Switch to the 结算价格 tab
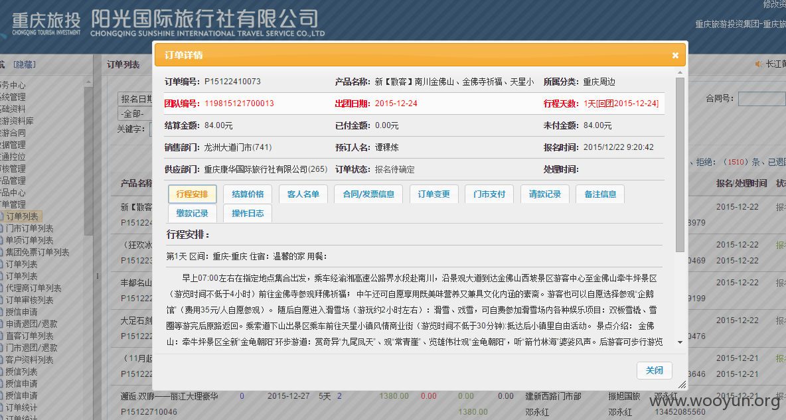This screenshot has height=420, width=786. coord(248,194)
